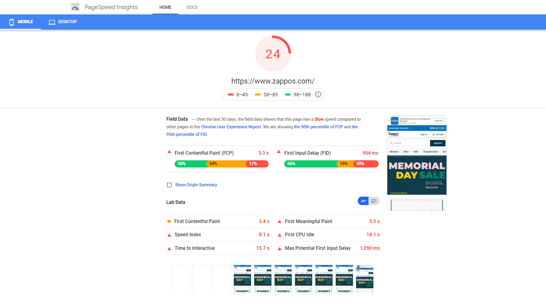Switch to the Mobile tab

[20, 22]
